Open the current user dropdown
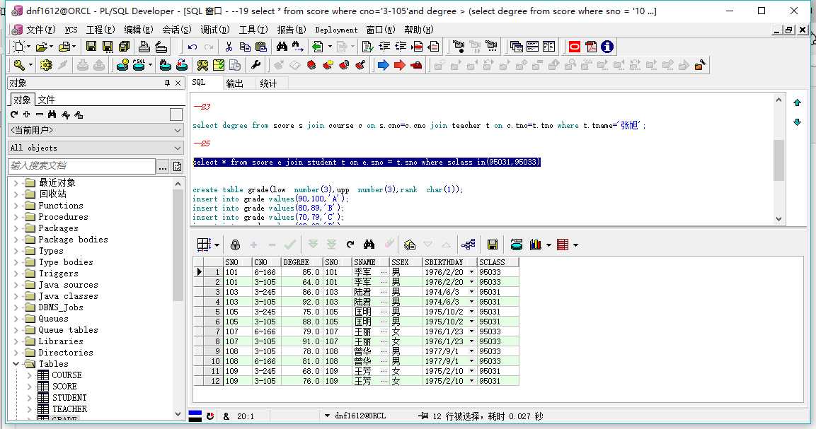This screenshot has height=429, width=816. [x=178, y=130]
